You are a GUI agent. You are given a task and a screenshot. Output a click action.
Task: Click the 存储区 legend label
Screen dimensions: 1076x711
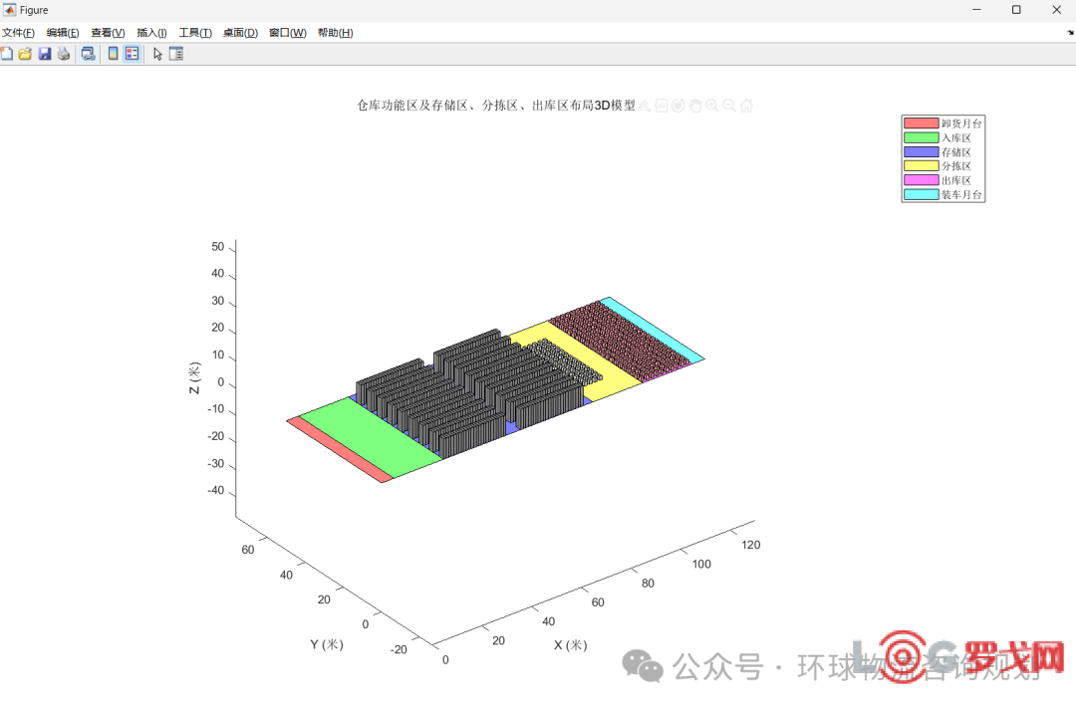click(x=955, y=152)
